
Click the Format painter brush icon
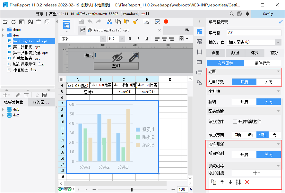(x=135, y=21)
